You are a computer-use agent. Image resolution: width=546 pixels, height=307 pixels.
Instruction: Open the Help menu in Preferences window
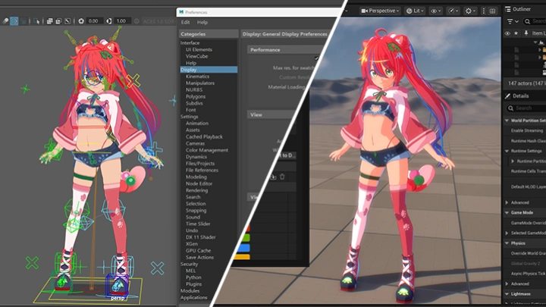pyautogui.click(x=202, y=22)
